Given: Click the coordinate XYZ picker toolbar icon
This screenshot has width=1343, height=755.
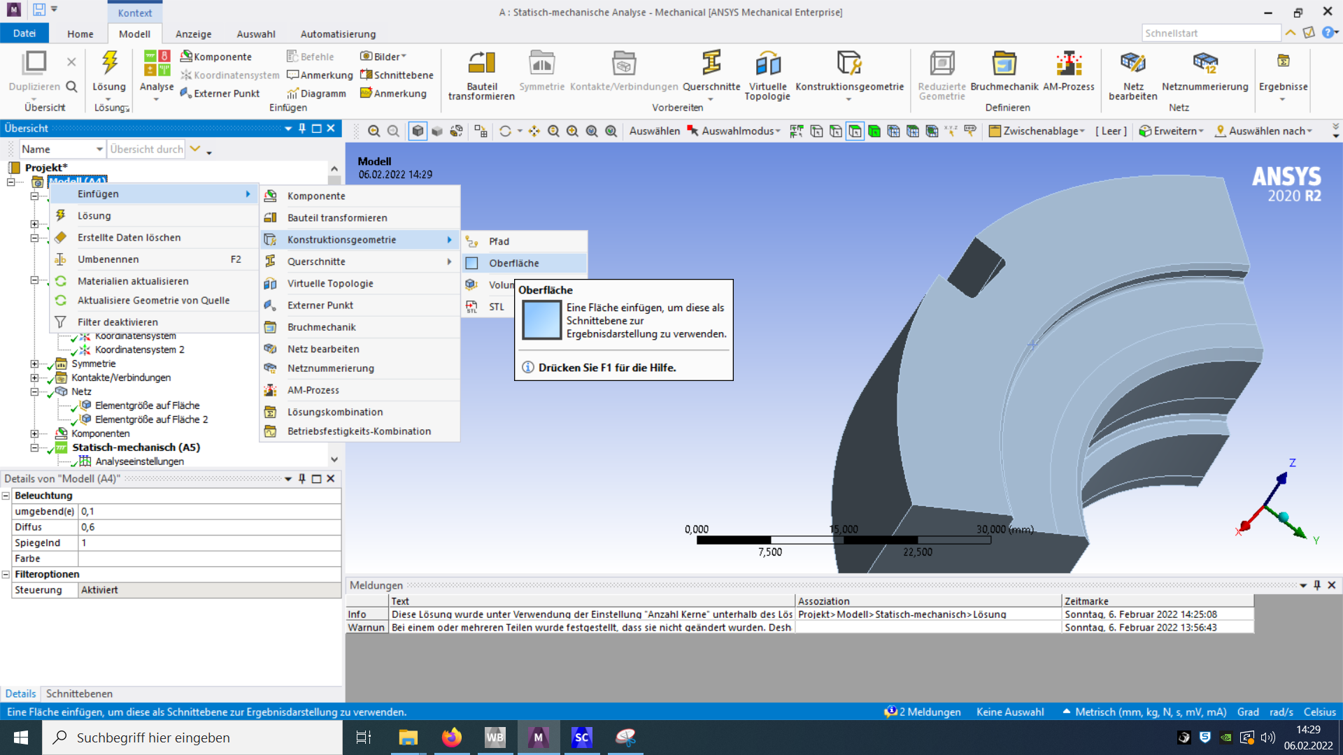Looking at the screenshot, I should click(x=951, y=131).
